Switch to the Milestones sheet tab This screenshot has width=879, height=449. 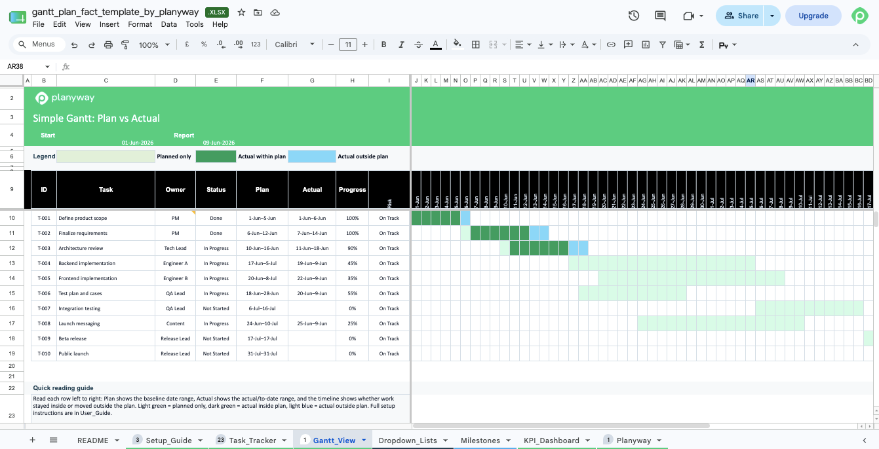480,440
